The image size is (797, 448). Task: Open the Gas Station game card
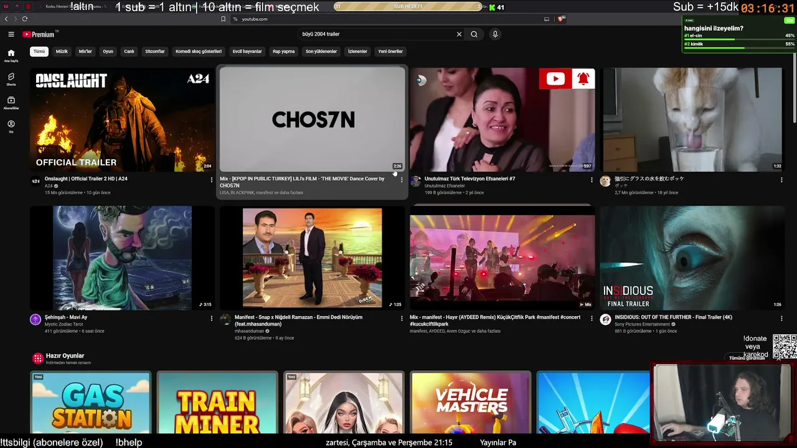(90, 403)
